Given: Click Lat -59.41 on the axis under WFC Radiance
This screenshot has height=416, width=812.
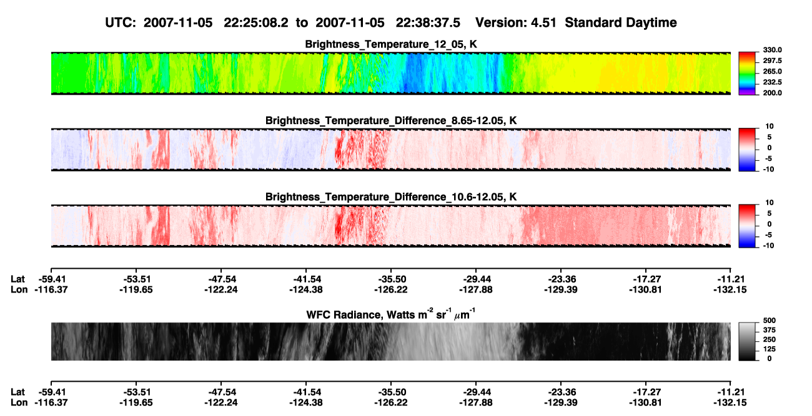Looking at the screenshot, I should tap(51, 392).
